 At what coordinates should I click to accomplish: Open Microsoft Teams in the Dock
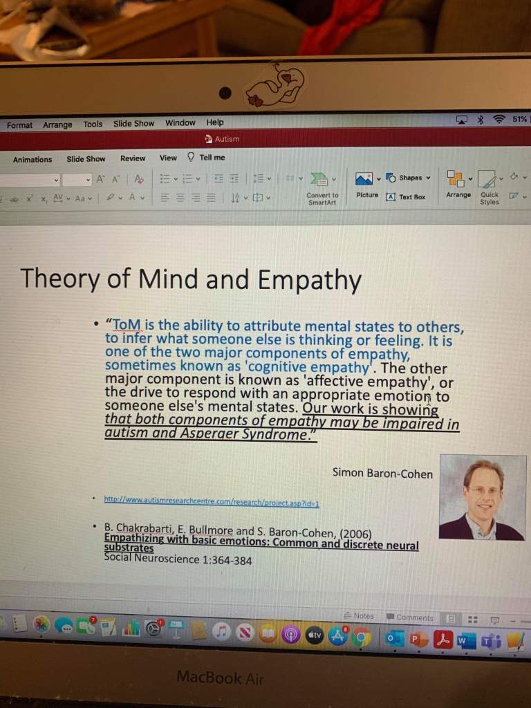[x=492, y=640]
